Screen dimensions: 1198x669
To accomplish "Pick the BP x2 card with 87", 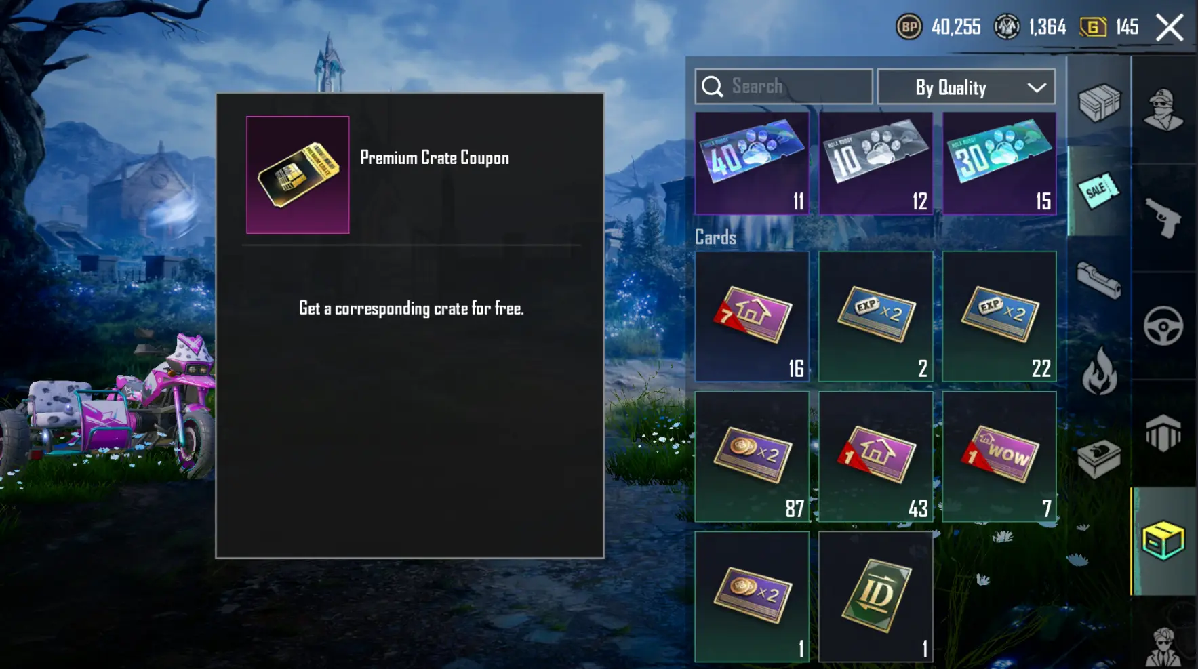I will point(752,456).
